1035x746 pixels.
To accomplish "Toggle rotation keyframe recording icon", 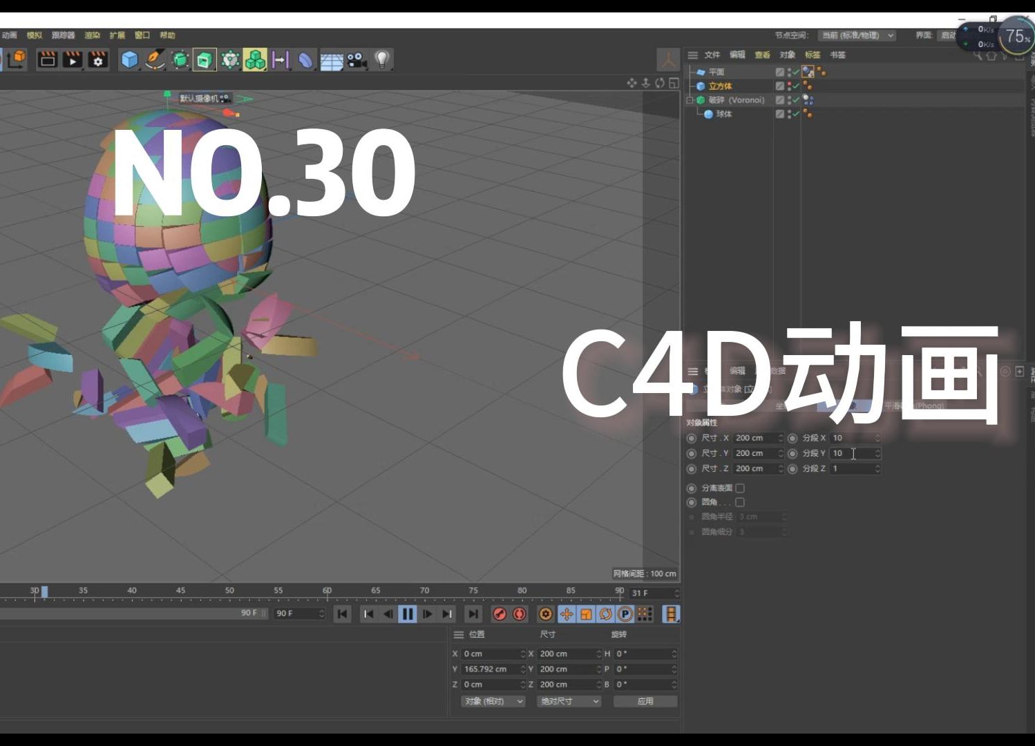I will tap(606, 614).
